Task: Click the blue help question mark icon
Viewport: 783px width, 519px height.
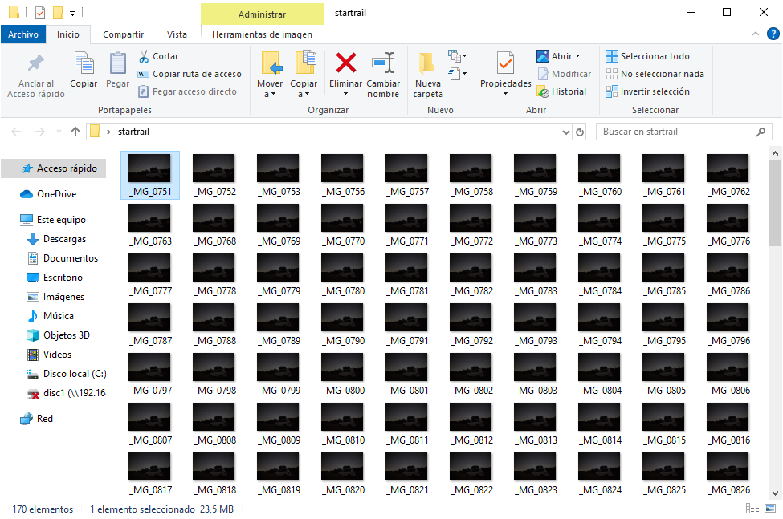Action: tap(773, 34)
